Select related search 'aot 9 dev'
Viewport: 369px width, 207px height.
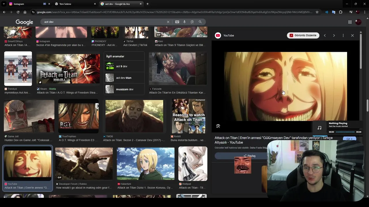pyautogui.click(x=124, y=66)
